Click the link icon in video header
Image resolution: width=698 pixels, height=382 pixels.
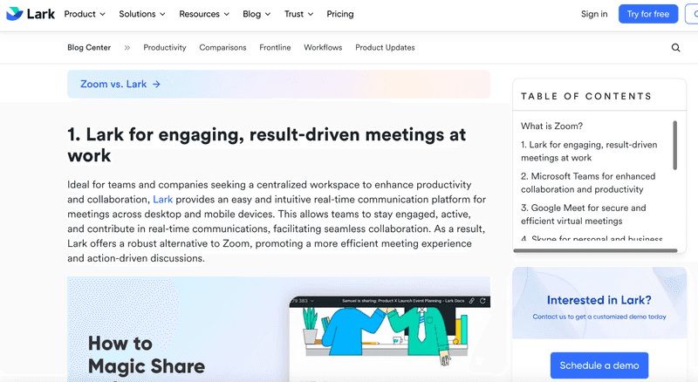point(471,301)
